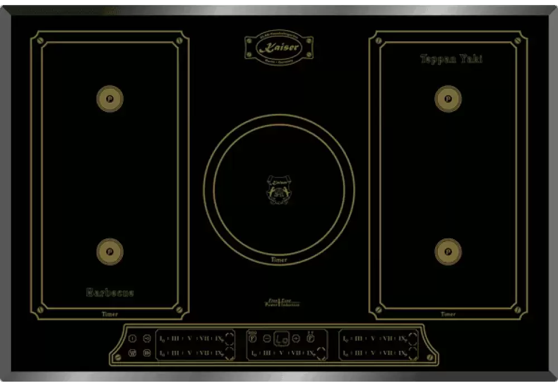This screenshot has height=385, width=558.
Task: Tap the lower P marker in the Teppan Yaki zone
Action: click(x=448, y=252)
